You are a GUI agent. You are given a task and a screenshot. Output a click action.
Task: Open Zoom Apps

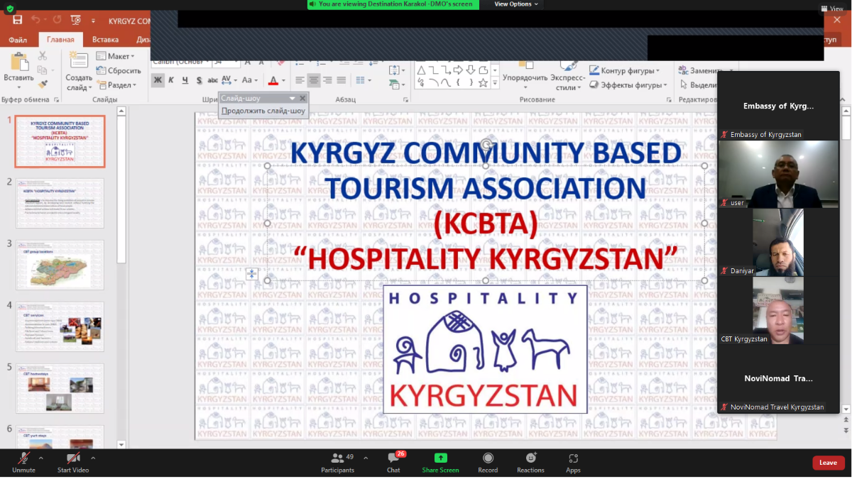pyautogui.click(x=573, y=463)
